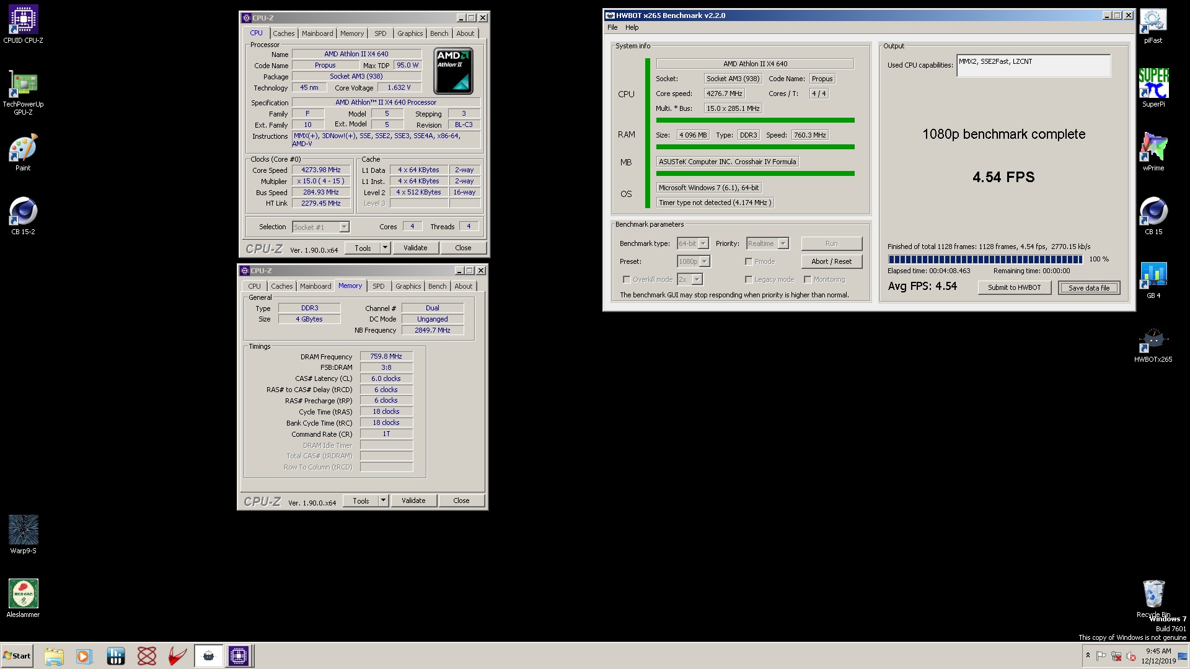Image resolution: width=1190 pixels, height=669 pixels.
Task: Open the File menu in HWBOT
Action: (612, 27)
